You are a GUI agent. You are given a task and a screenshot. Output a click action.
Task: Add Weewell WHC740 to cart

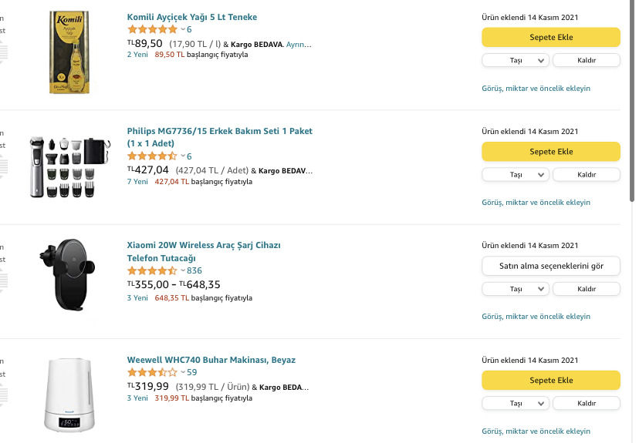point(551,381)
